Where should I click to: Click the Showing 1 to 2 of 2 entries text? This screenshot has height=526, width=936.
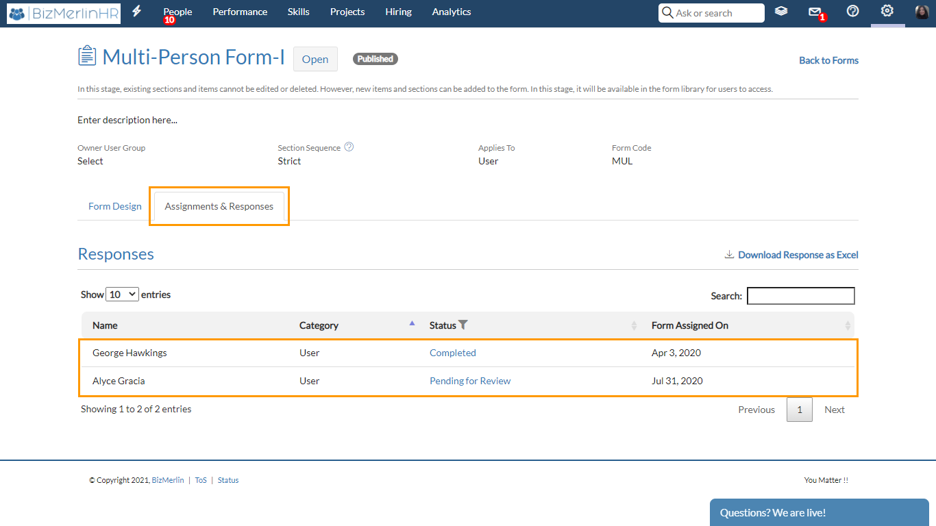(136, 409)
